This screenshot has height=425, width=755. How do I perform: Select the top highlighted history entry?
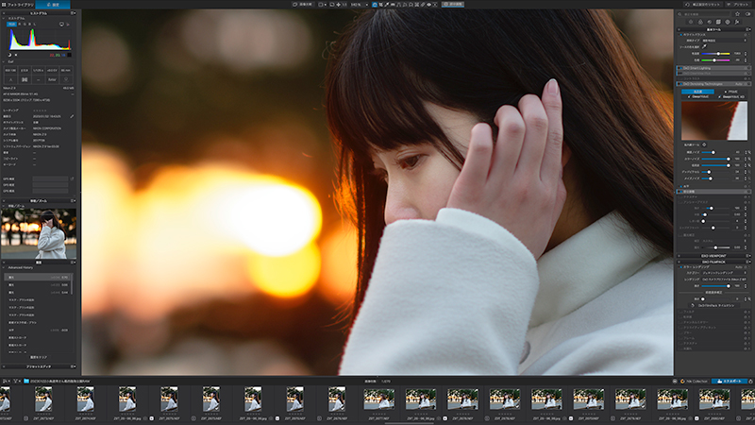pyautogui.click(x=38, y=277)
